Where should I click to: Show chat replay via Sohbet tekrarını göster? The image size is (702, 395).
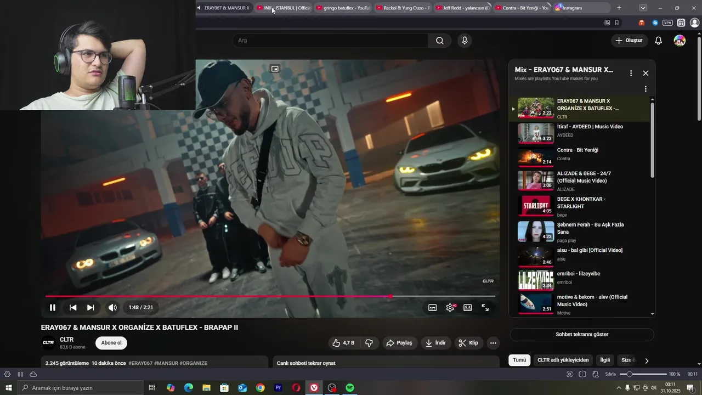click(582, 335)
